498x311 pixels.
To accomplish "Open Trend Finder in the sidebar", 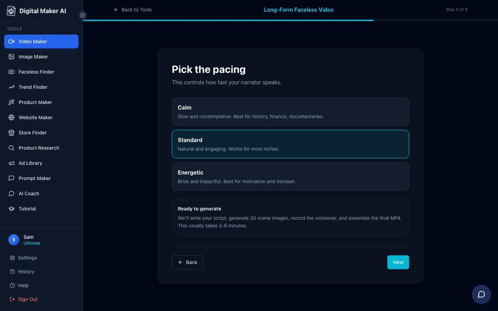I will 41,87.
